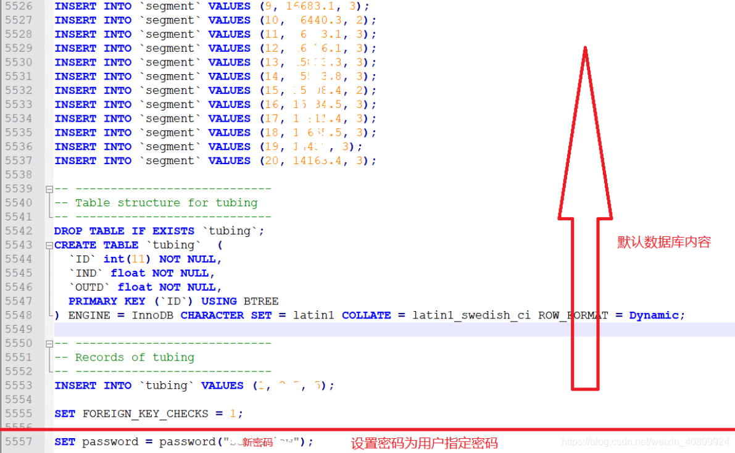The width and height of the screenshot is (735, 453).
Task: Click line number 5537 in the margin
Action: (x=19, y=161)
